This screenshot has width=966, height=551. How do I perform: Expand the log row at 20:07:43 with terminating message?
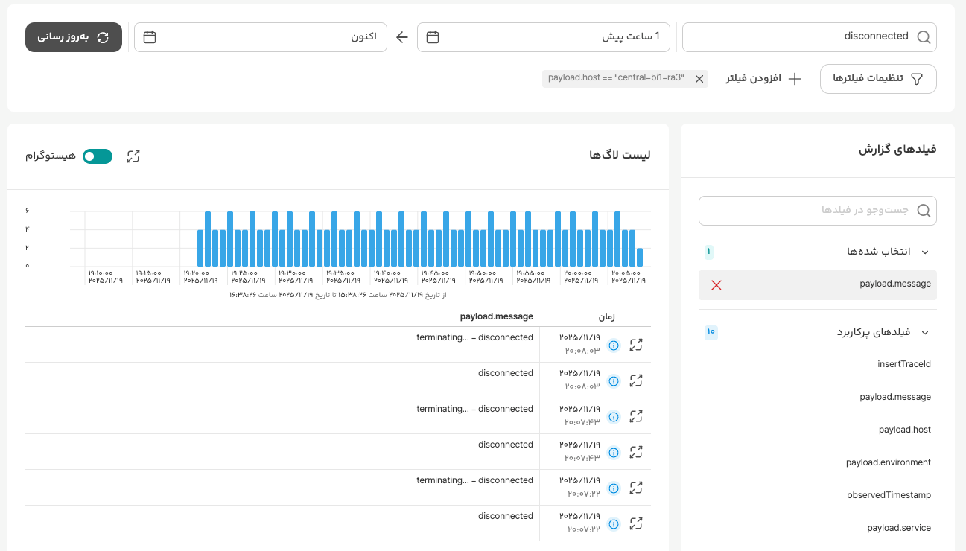coord(636,416)
